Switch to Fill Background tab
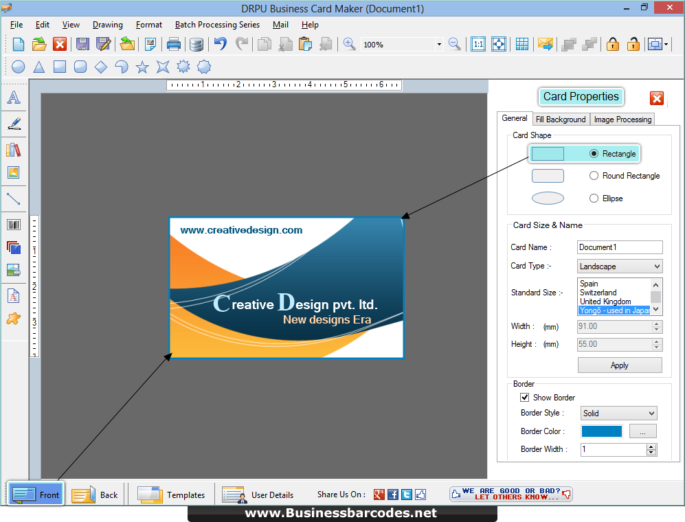Viewport: 685px width, 522px height. pos(561,120)
